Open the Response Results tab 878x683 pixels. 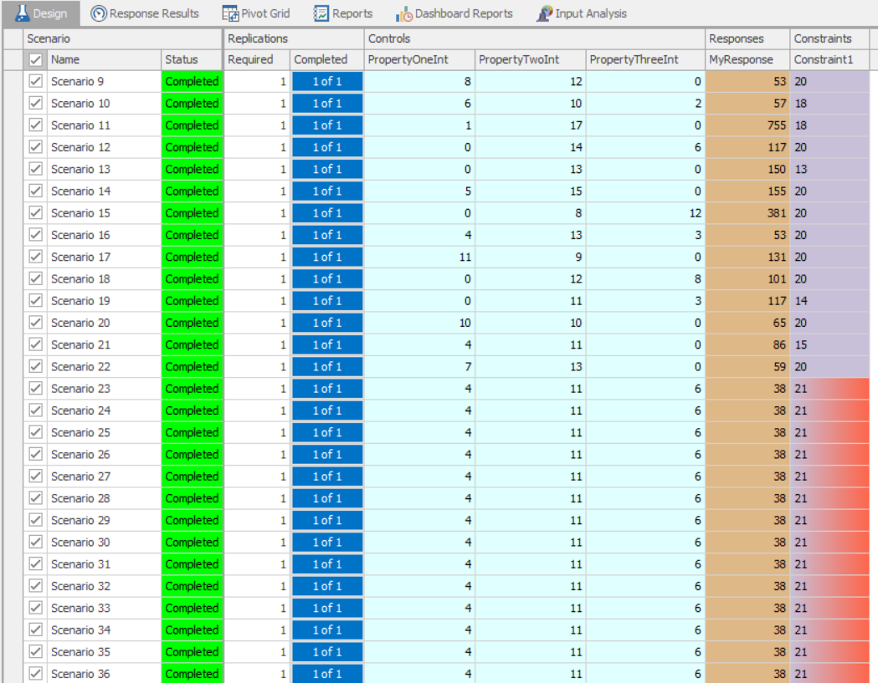(145, 13)
